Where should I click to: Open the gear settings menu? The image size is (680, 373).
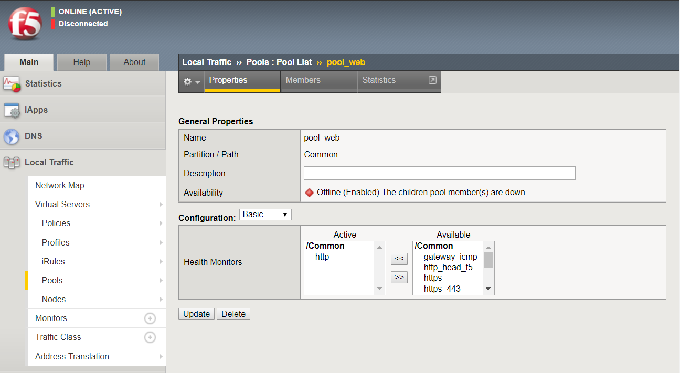(192, 82)
